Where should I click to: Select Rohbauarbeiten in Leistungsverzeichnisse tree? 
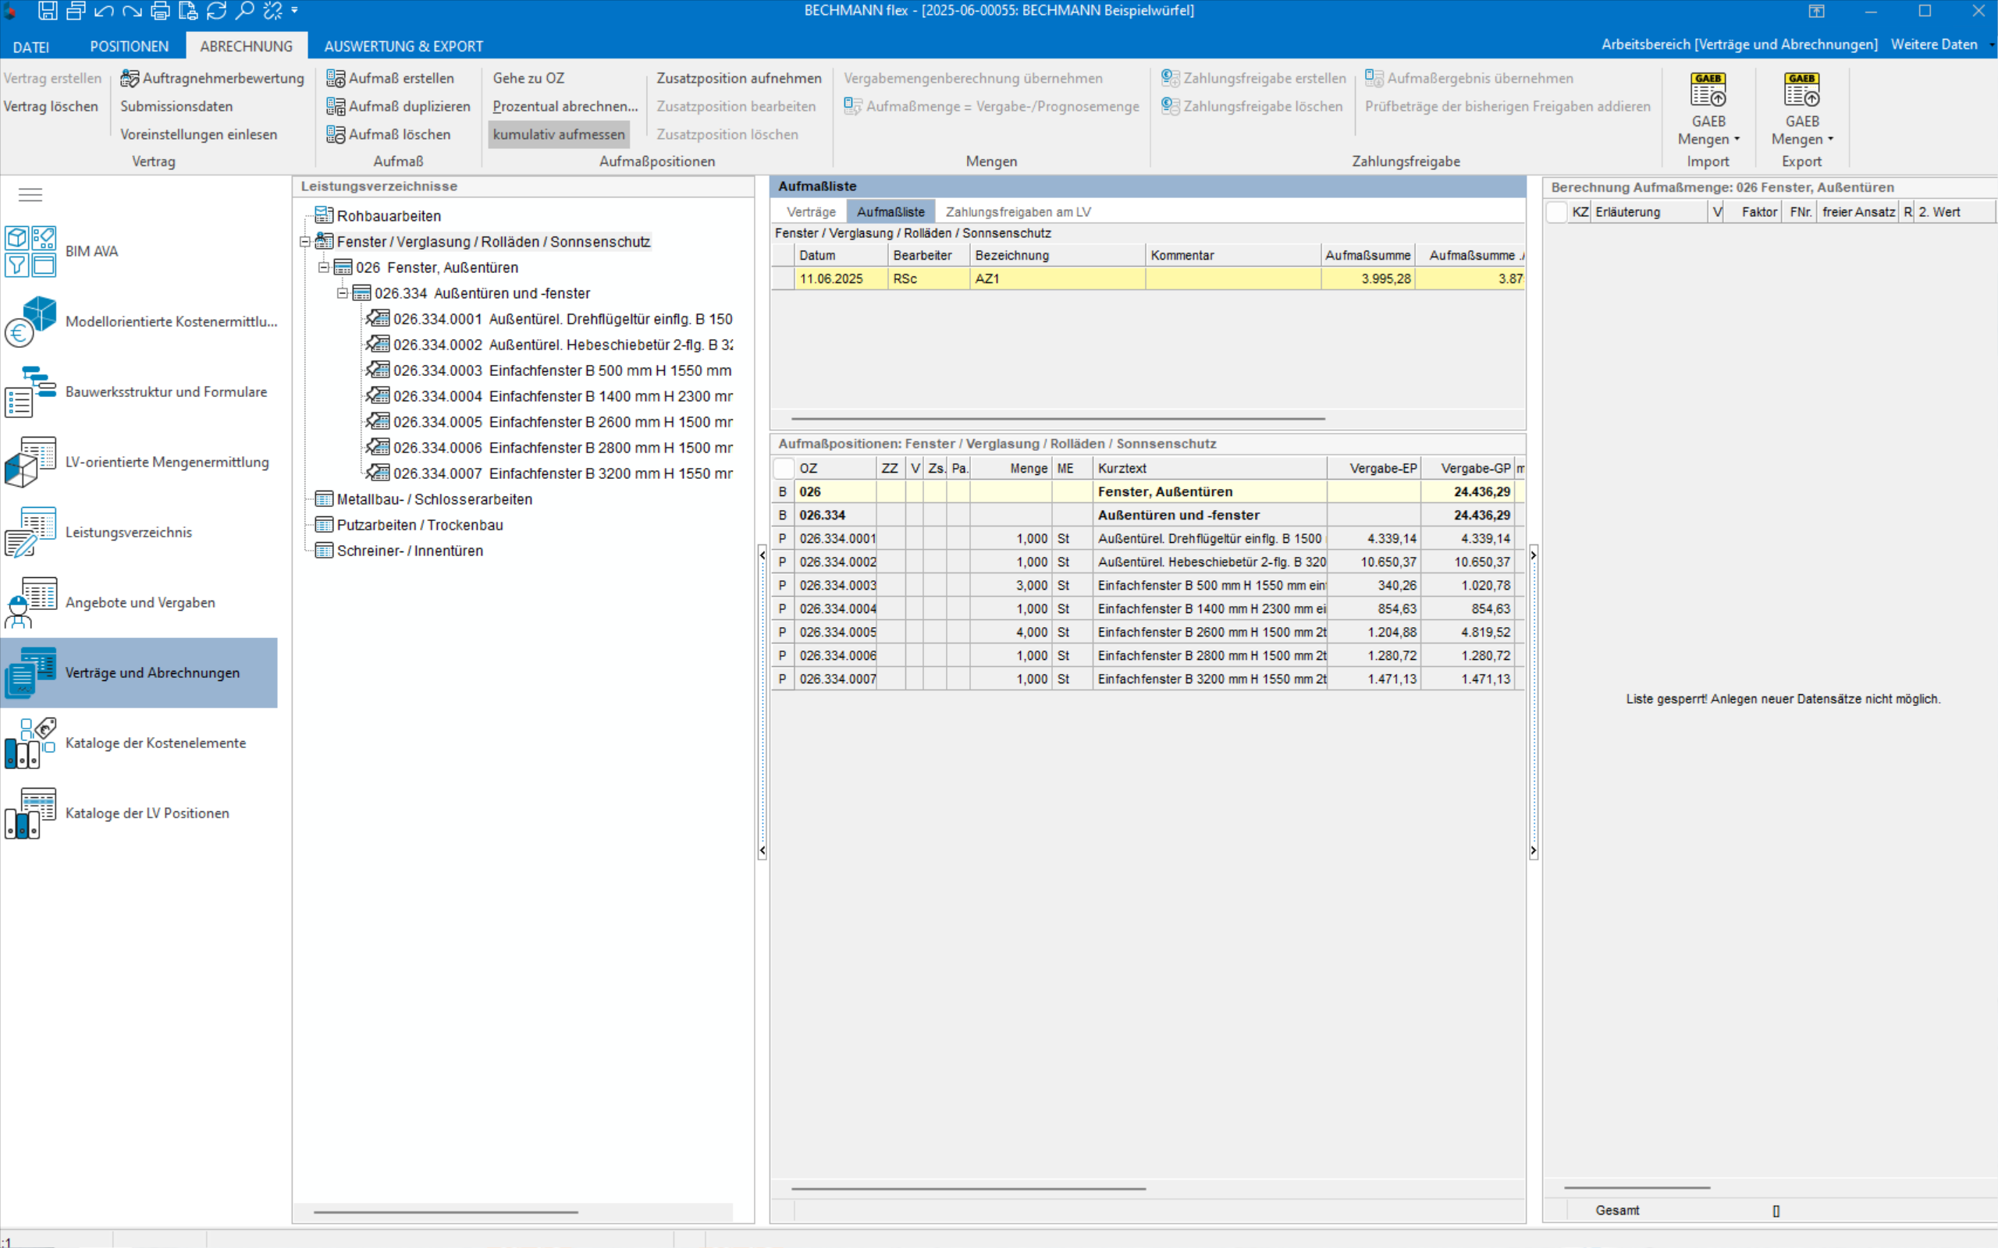[x=389, y=216]
